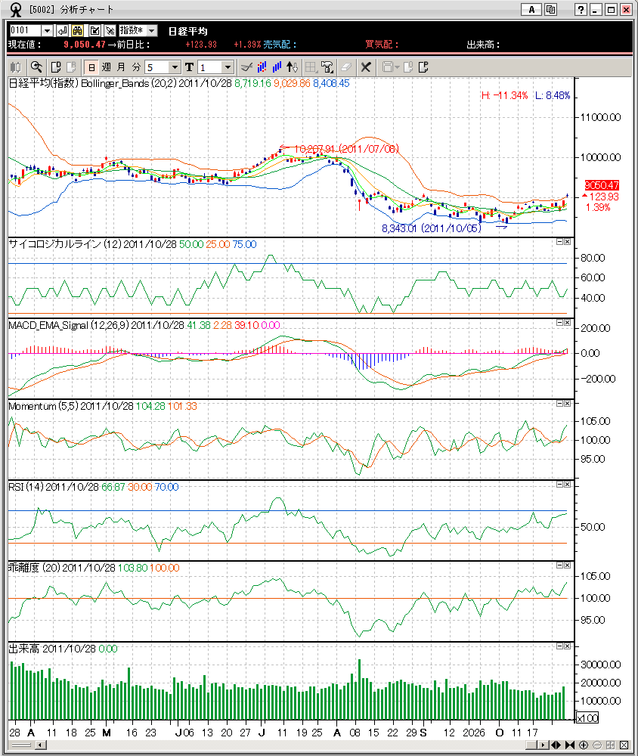Select the eraser tool in toolbar
This screenshot has height=756, width=638.
pyautogui.click(x=346, y=67)
